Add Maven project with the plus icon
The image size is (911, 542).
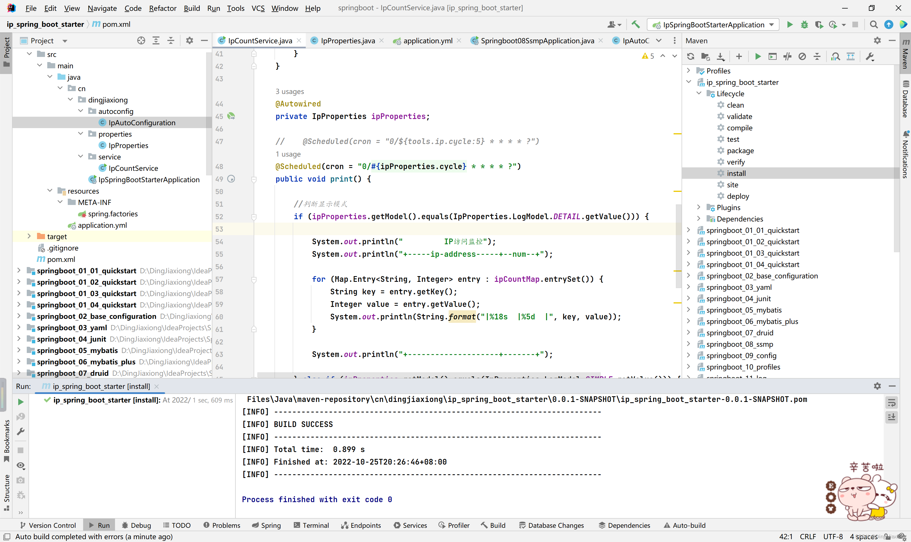point(739,57)
